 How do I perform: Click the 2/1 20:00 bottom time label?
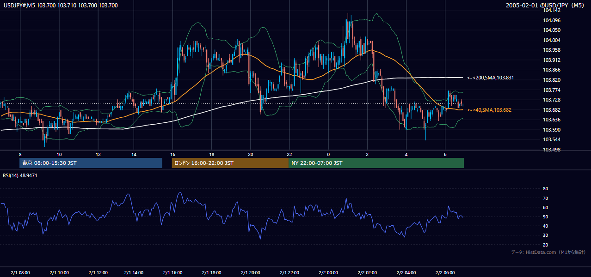[250, 272]
